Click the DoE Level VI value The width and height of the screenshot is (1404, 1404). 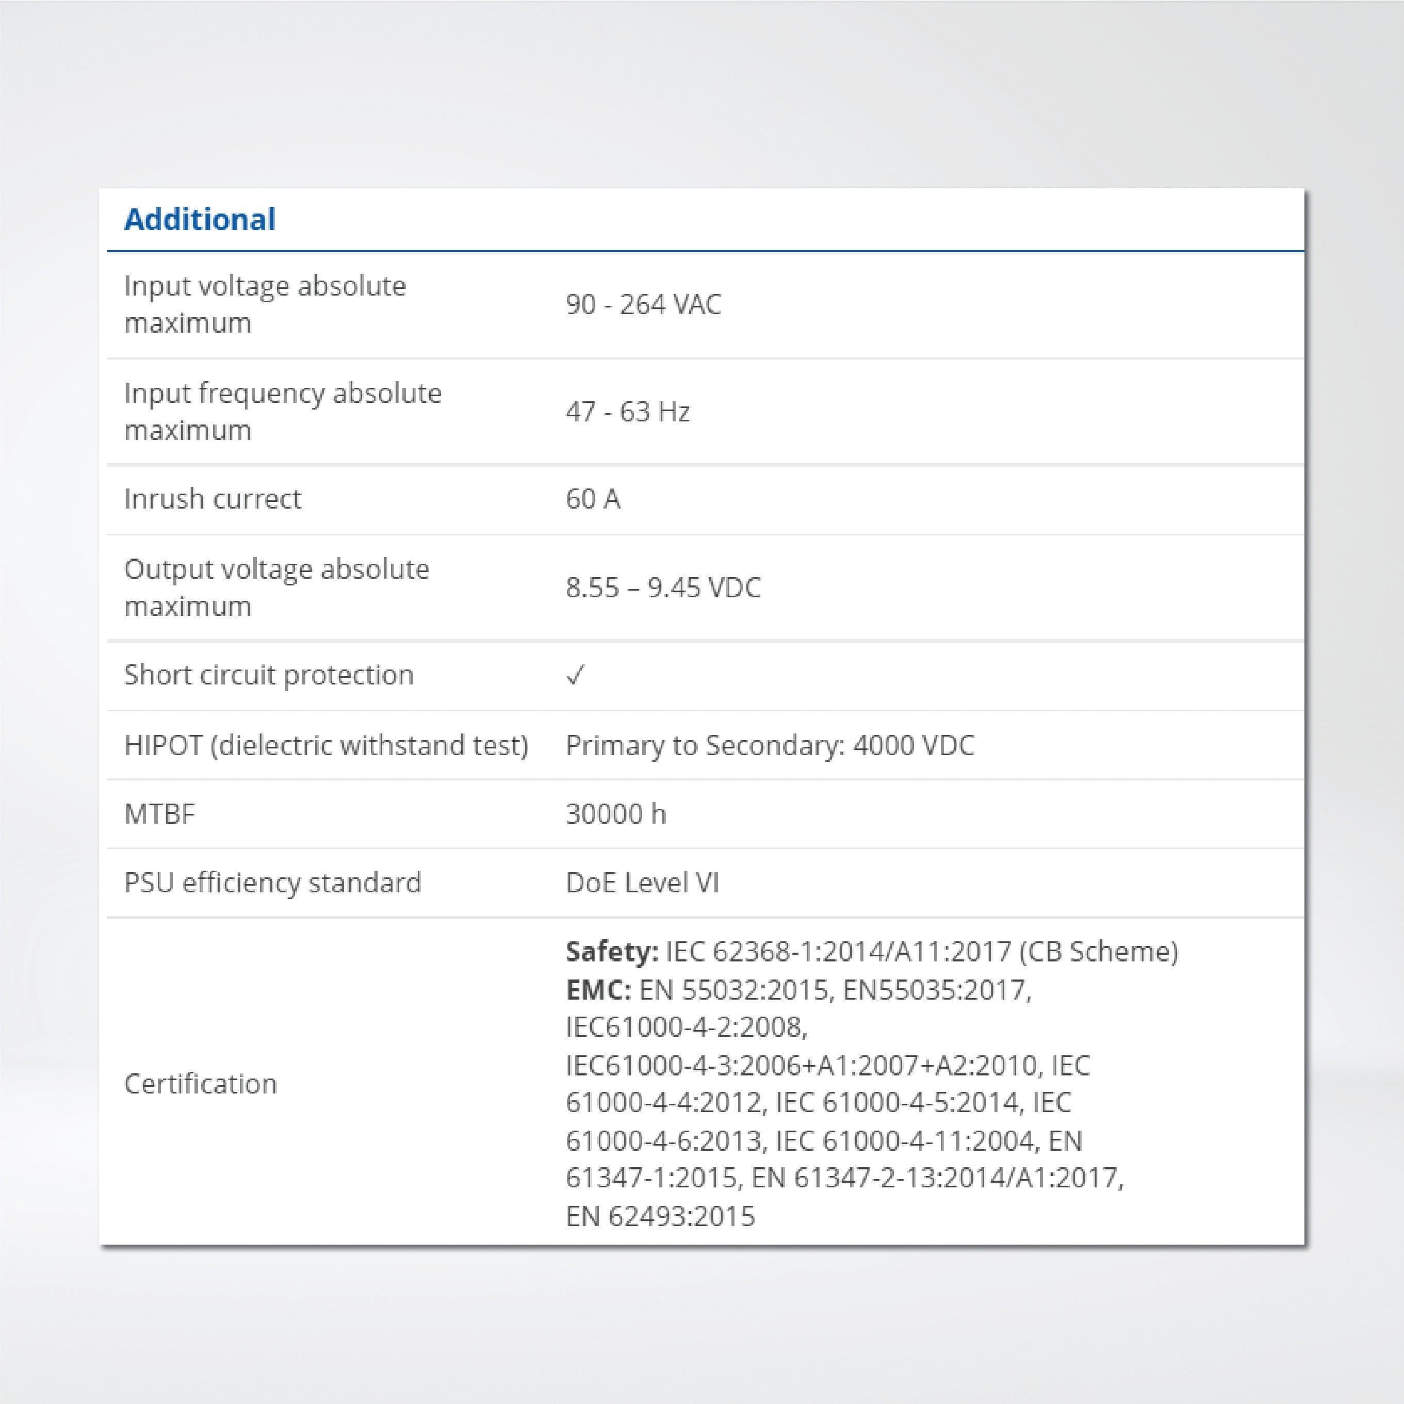[x=642, y=882]
